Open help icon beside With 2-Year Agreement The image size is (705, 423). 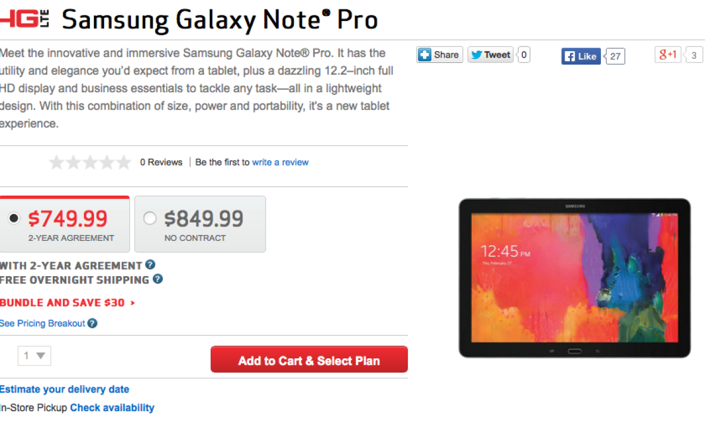coord(150,265)
